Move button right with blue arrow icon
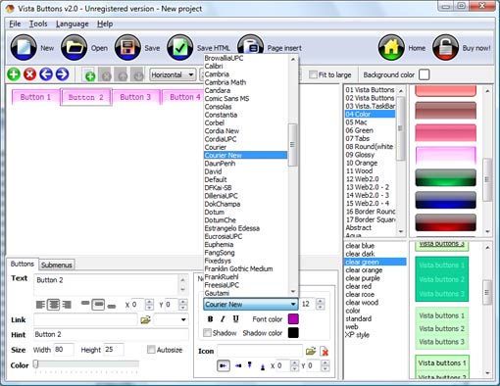This screenshot has width=500, height=386. click(62, 74)
